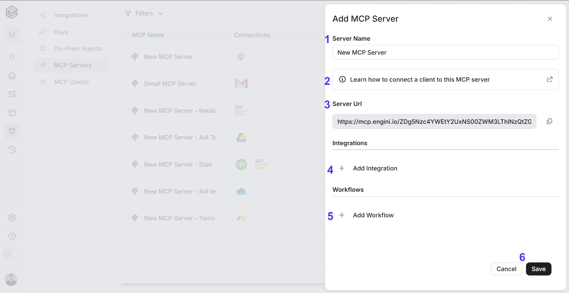Open the help question mark icon

(12, 236)
